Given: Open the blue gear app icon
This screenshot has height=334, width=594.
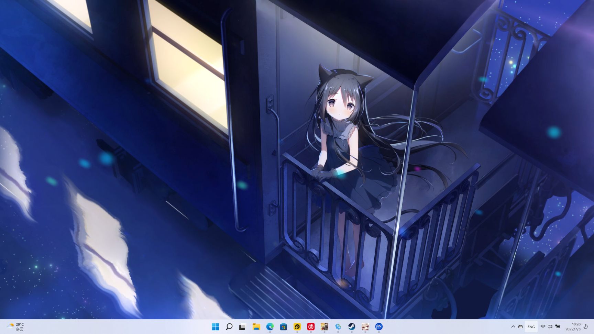Looking at the screenshot, I should pos(338,326).
